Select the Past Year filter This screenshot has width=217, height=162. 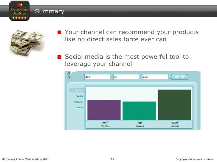point(79,108)
